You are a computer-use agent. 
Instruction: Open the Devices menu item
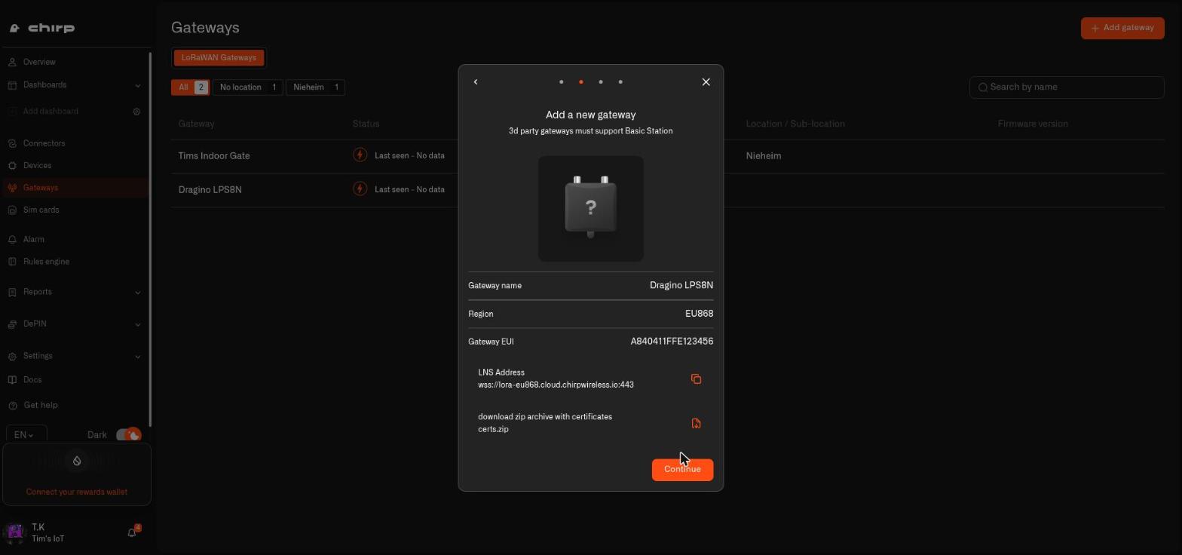[38, 165]
